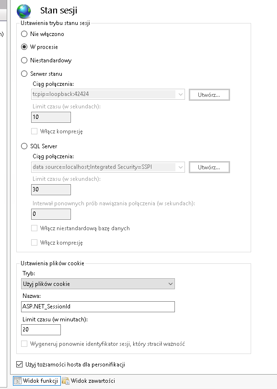Click the cookie timeout field showing 20
277x389 pixels.
point(41,330)
